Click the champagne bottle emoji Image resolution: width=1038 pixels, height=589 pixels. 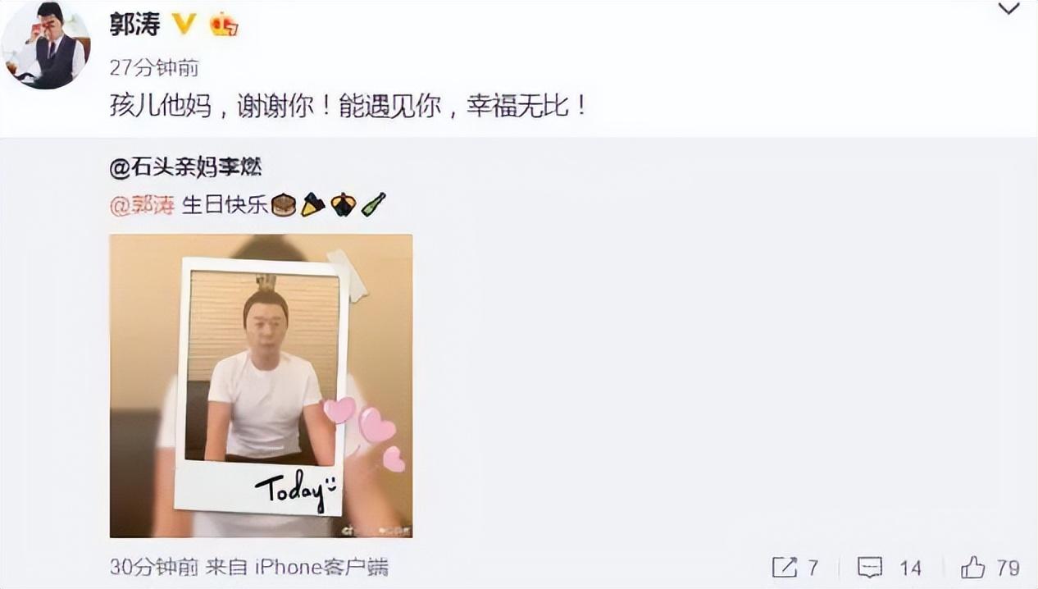tap(373, 204)
